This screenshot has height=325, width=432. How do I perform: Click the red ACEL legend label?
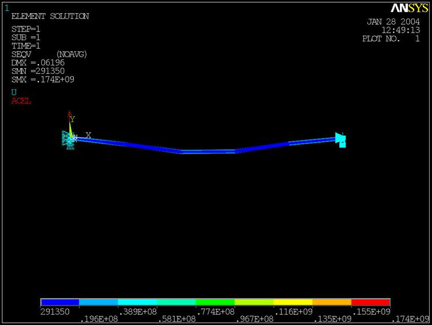pyautogui.click(x=21, y=101)
